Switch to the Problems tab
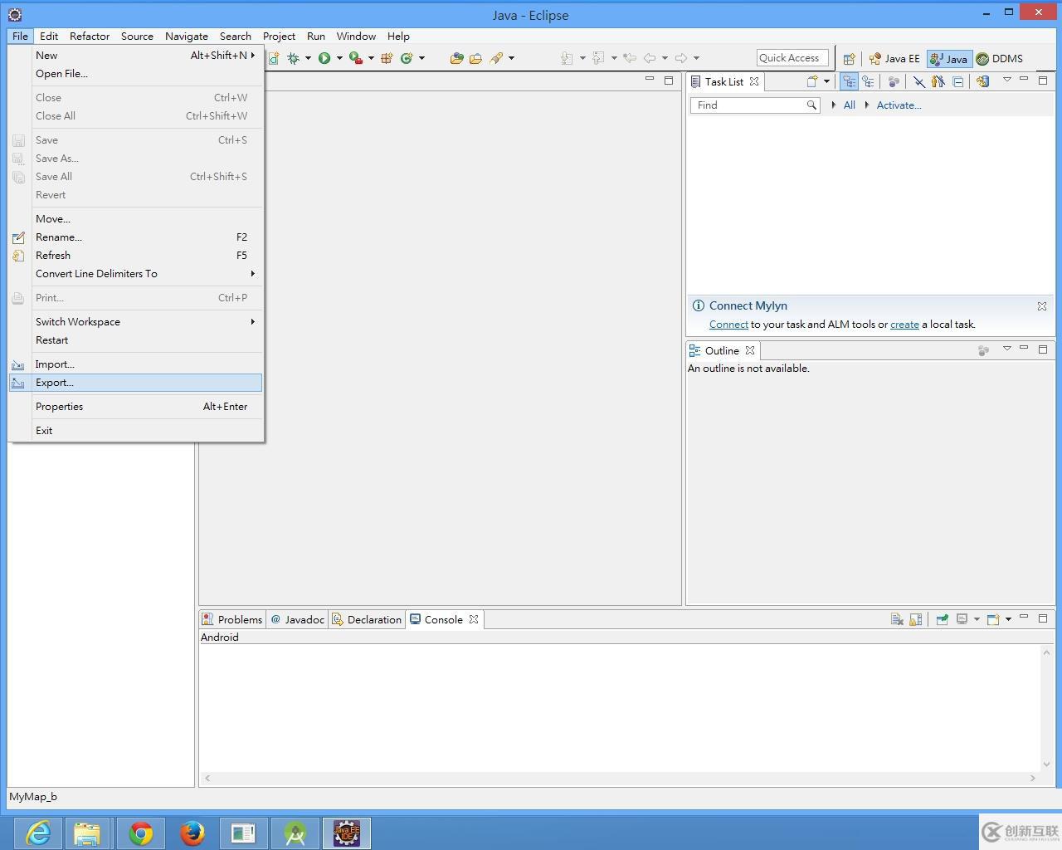1062x850 pixels. click(x=232, y=620)
